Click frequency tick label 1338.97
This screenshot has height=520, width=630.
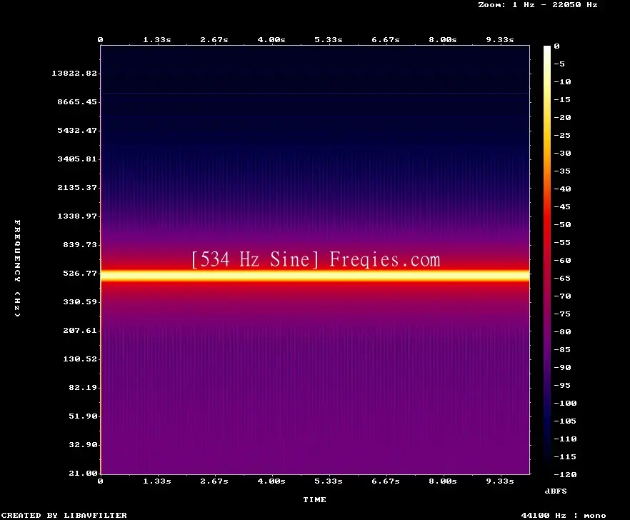(x=77, y=216)
